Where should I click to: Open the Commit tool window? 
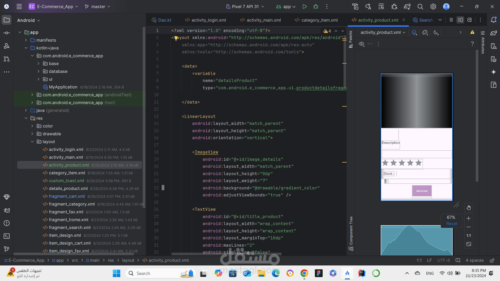(7, 33)
